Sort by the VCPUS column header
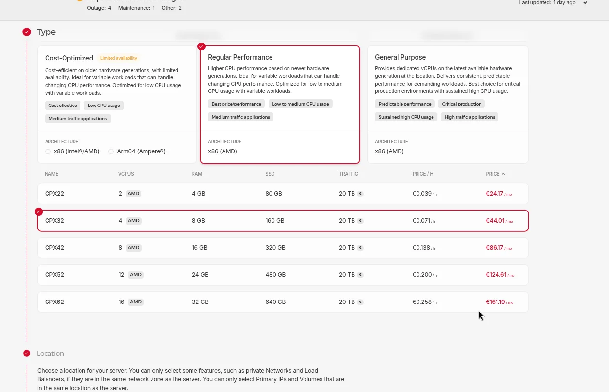The height and width of the screenshot is (392, 609). pyautogui.click(x=126, y=174)
